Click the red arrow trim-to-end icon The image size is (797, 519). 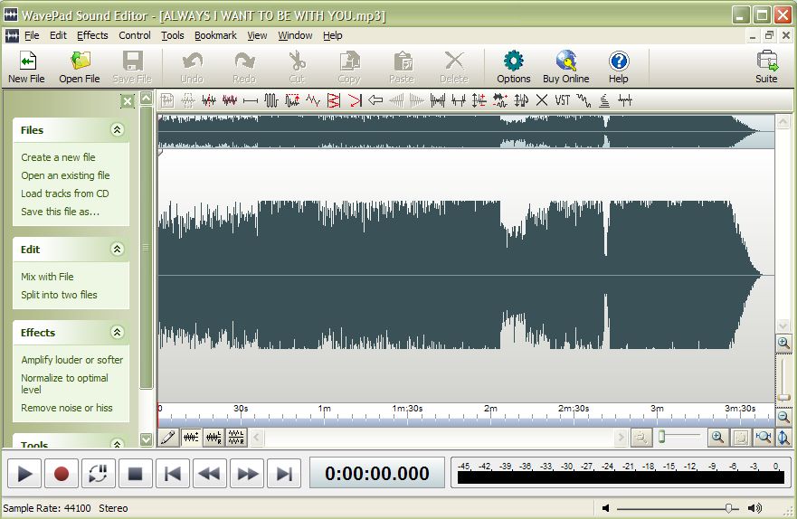click(355, 100)
